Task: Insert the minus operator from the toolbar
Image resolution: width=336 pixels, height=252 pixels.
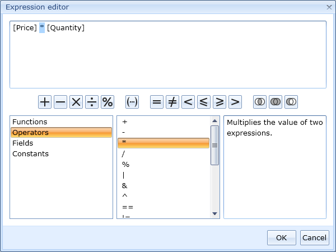Action: click(60, 102)
